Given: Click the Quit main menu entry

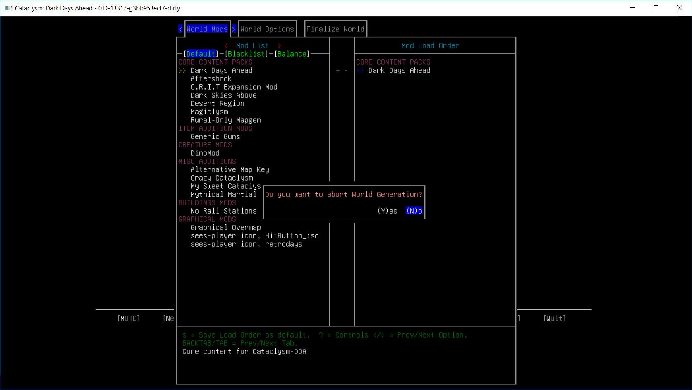Looking at the screenshot, I should [554, 319].
